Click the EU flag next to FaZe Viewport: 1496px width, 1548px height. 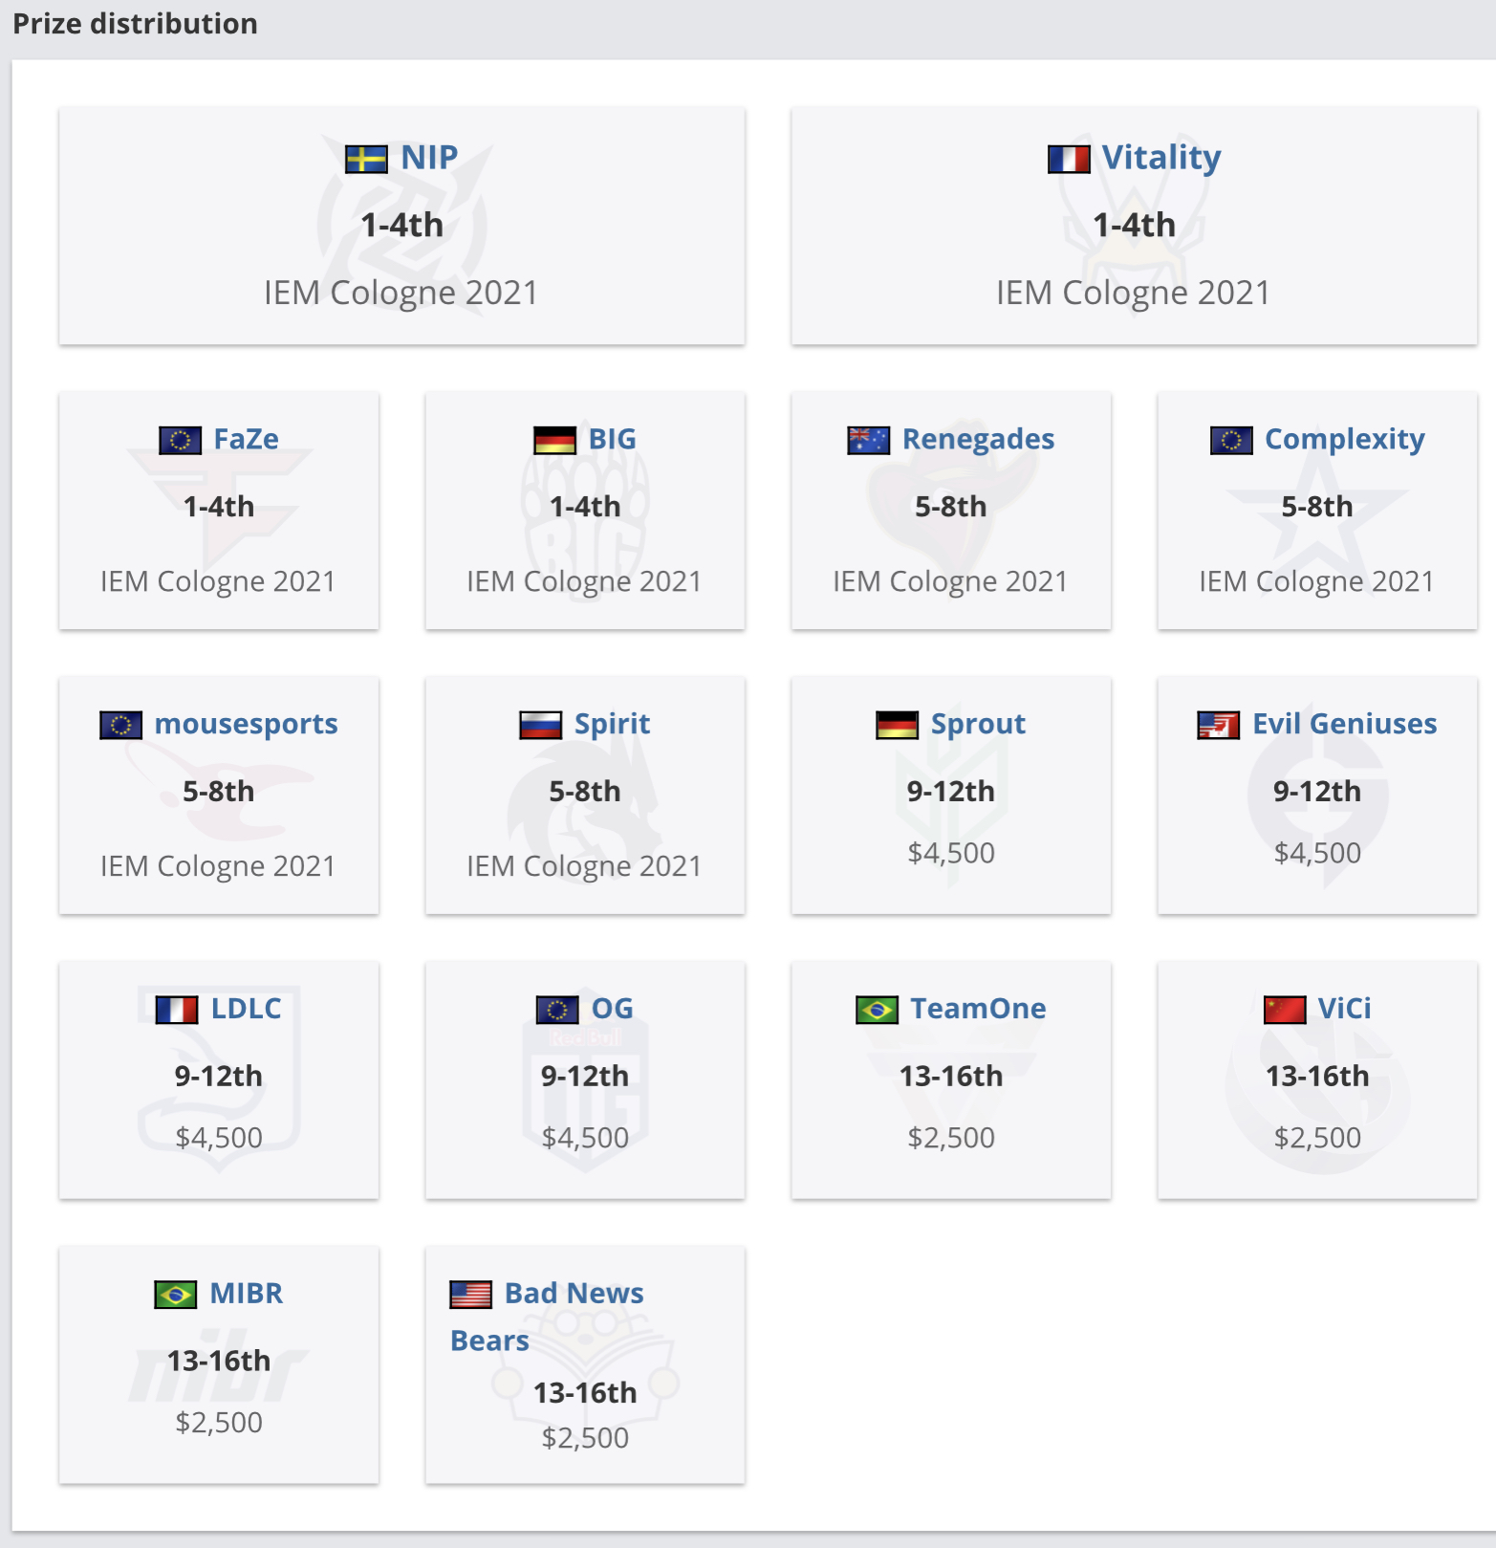pyautogui.click(x=180, y=440)
